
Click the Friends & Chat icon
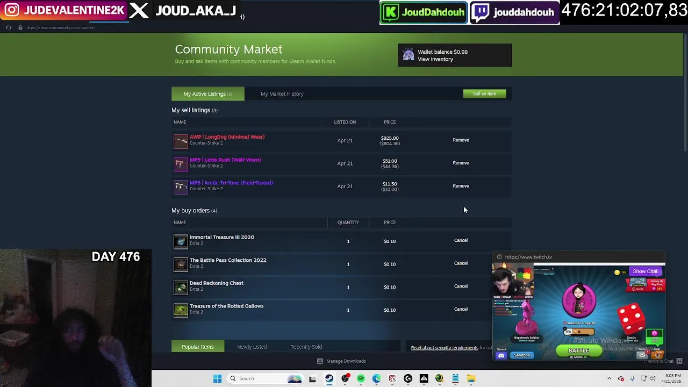pyautogui.click(x=679, y=361)
